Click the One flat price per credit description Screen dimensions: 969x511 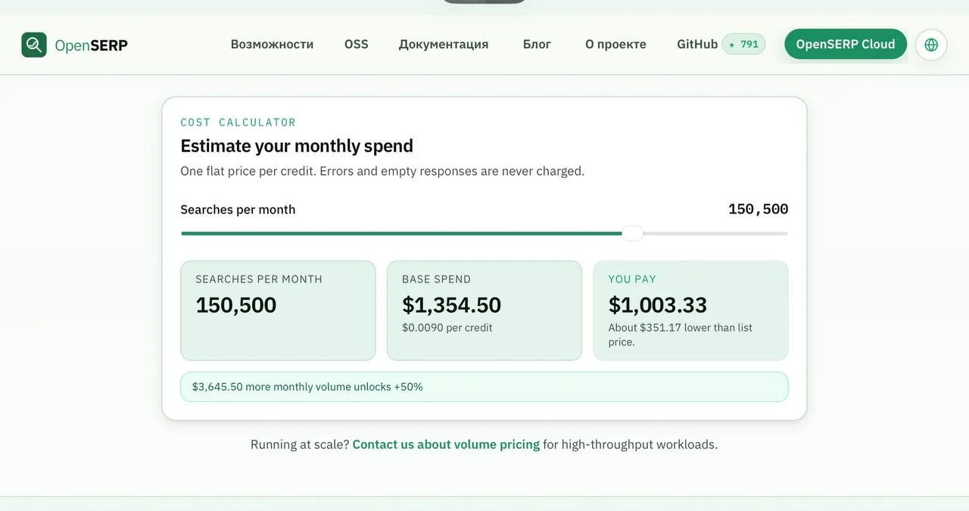point(382,171)
